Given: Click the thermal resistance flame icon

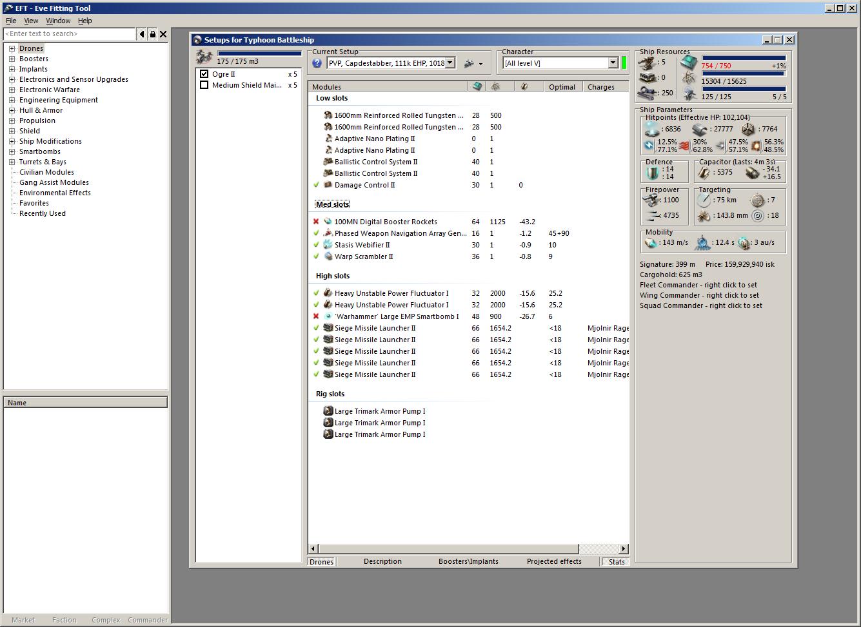Looking at the screenshot, I should coord(684,146).
